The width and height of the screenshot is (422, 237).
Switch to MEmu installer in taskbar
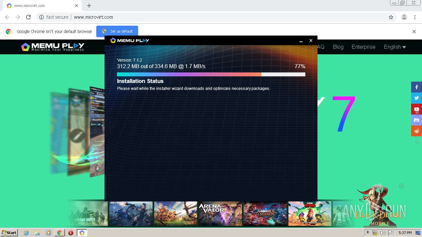[82, 233]
